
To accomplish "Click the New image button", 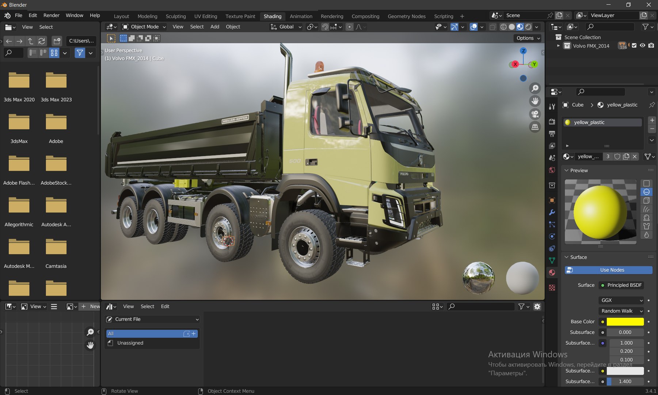I will click(91, 306).
